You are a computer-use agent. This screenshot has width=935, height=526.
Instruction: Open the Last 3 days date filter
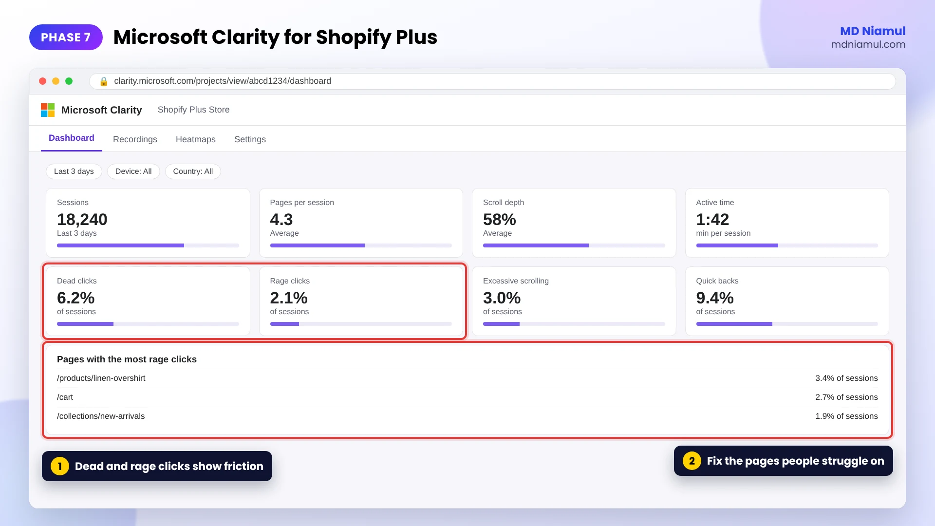point(74,171)
